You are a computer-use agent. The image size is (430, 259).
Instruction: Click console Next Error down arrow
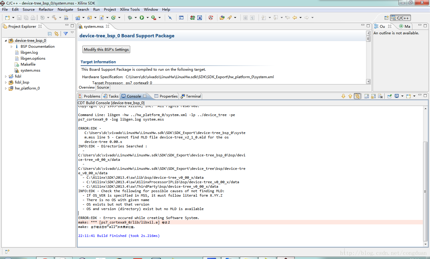tap(343, 96)
